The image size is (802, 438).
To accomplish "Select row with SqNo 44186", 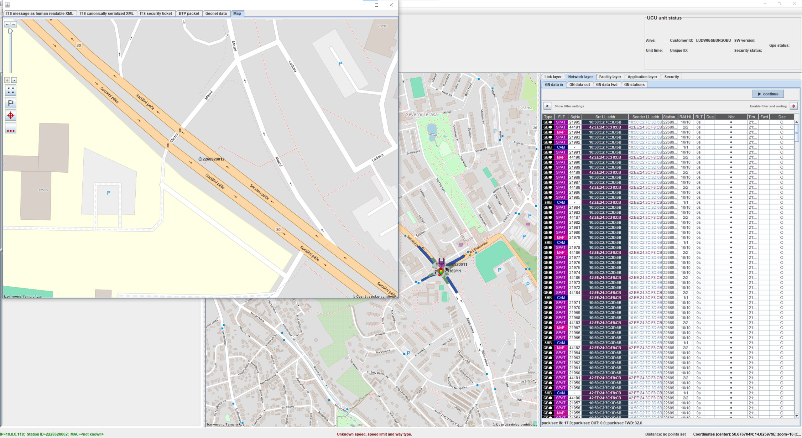I will (668, 253).
